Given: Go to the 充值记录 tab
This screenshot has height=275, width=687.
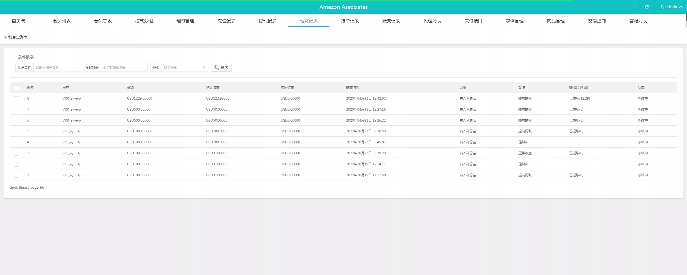Looking at the screenshot, I should tap(226, 21).
